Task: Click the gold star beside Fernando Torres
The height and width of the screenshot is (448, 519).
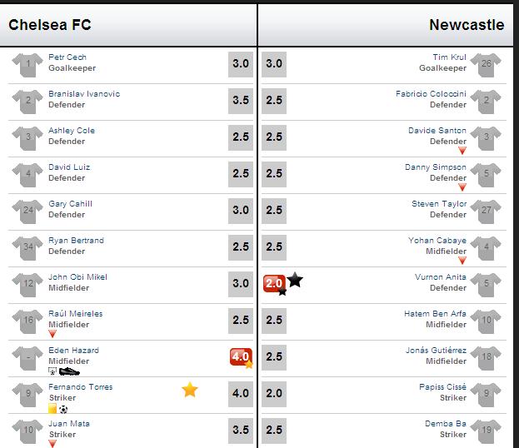Action: click(190, 390)
